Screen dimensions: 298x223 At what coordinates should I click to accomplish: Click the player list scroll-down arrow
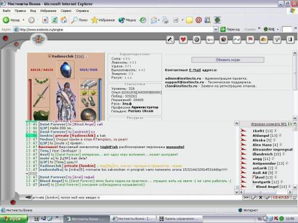295,187
